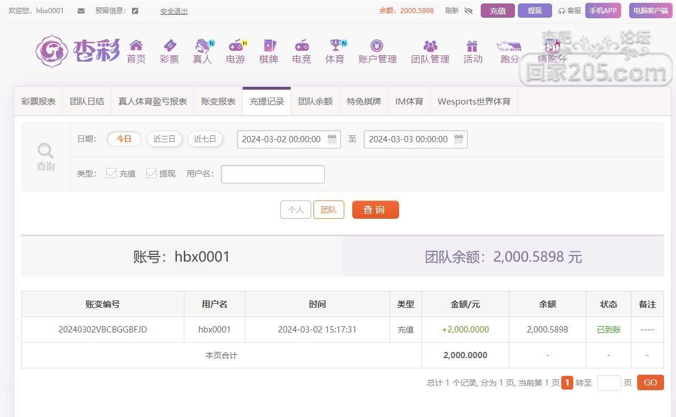Viewport: 676px width, 417px height.
Task: Open the mail envelope icon beside username
Action: click(x=81, y=11)
